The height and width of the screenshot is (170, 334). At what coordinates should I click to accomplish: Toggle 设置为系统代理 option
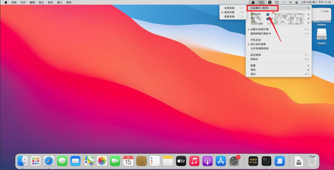coord(259,29)
